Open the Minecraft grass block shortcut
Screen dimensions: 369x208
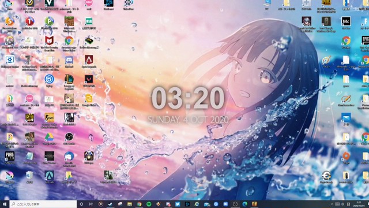point(69,21)
